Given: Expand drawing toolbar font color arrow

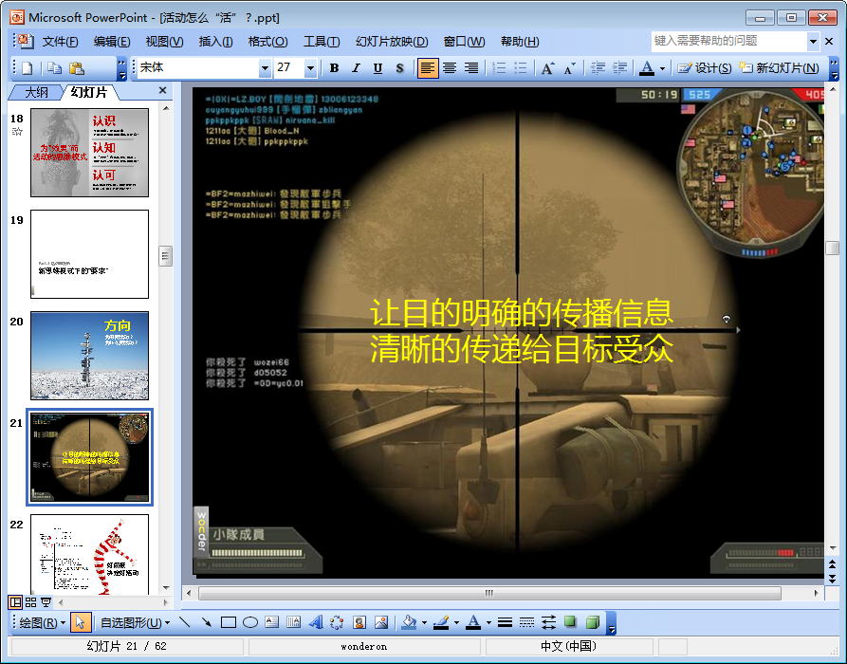Looking at the screenshot, I should [488, 622].
